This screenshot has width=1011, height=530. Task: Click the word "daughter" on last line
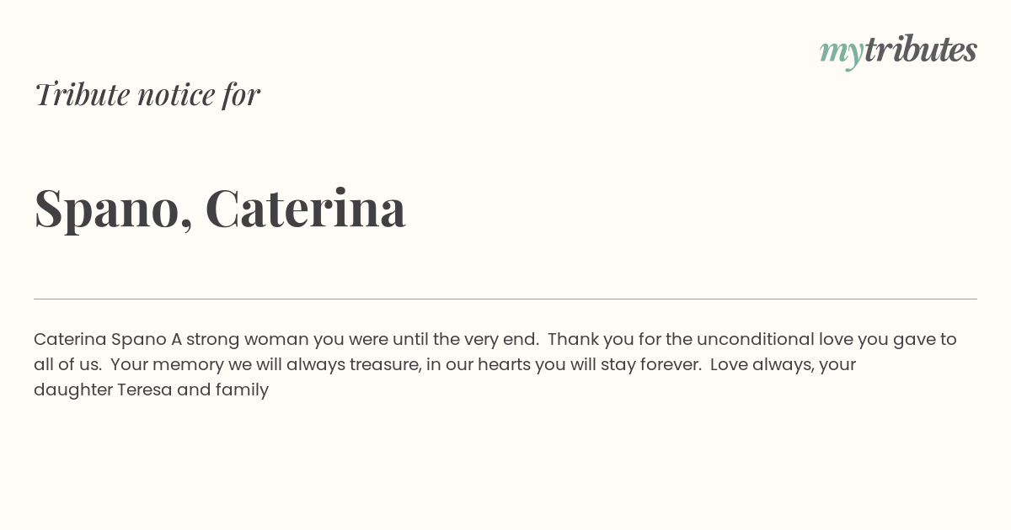coord(73,390)
